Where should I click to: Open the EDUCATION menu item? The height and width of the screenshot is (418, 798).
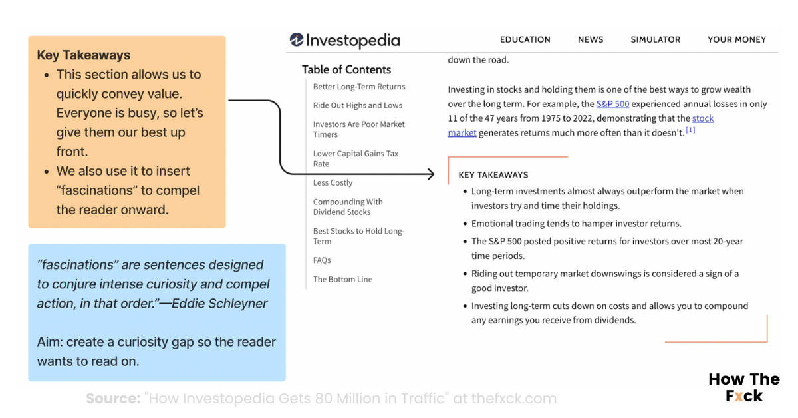coord(525,39)
